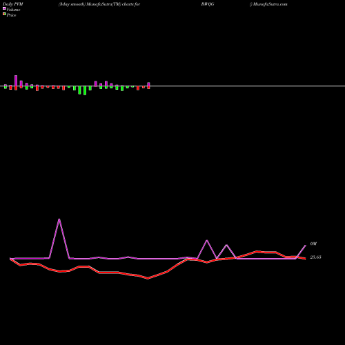Click the second volume spike peak on the right
The width and height of the screenshot is (345, 345).
click(x=207, y=240)
